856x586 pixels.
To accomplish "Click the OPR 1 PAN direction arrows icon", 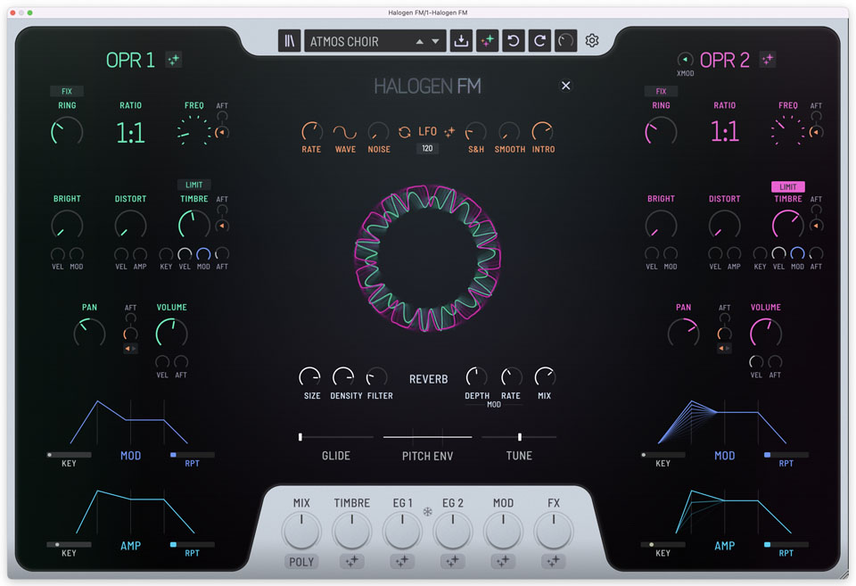I will (x=130, y=349).
